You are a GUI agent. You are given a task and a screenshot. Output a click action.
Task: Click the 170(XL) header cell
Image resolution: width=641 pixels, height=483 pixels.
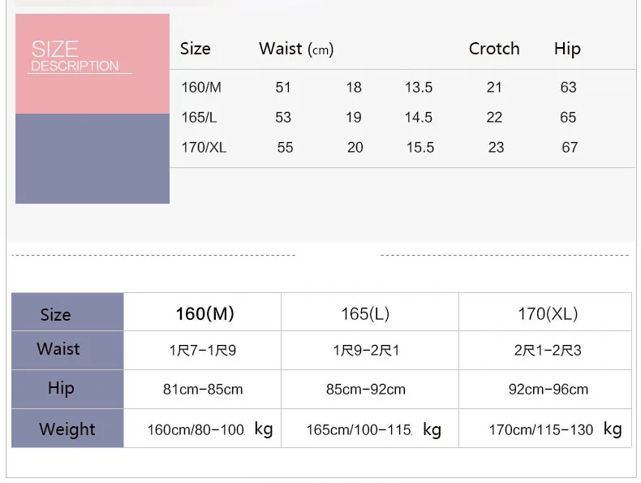click(545, 312)
